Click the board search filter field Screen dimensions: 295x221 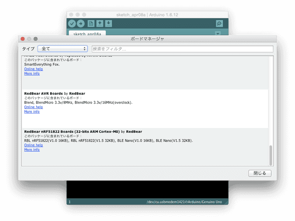tap(182, 49)
